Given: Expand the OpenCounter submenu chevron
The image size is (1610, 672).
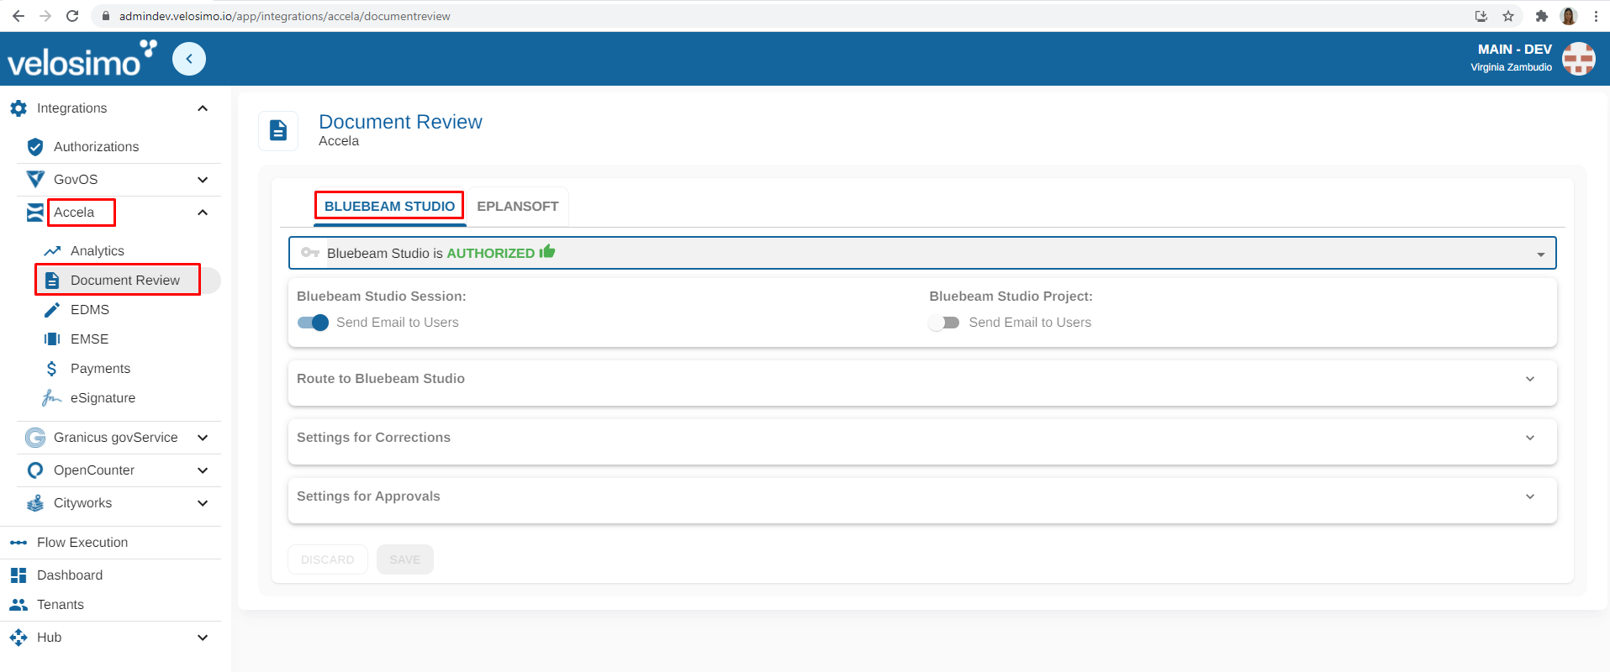Looking at the screenshot, I should coord(203,470).
